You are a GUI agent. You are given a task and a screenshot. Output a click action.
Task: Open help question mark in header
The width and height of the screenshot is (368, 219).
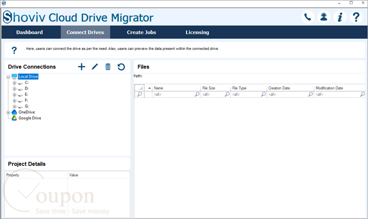[x=356, y=17]
